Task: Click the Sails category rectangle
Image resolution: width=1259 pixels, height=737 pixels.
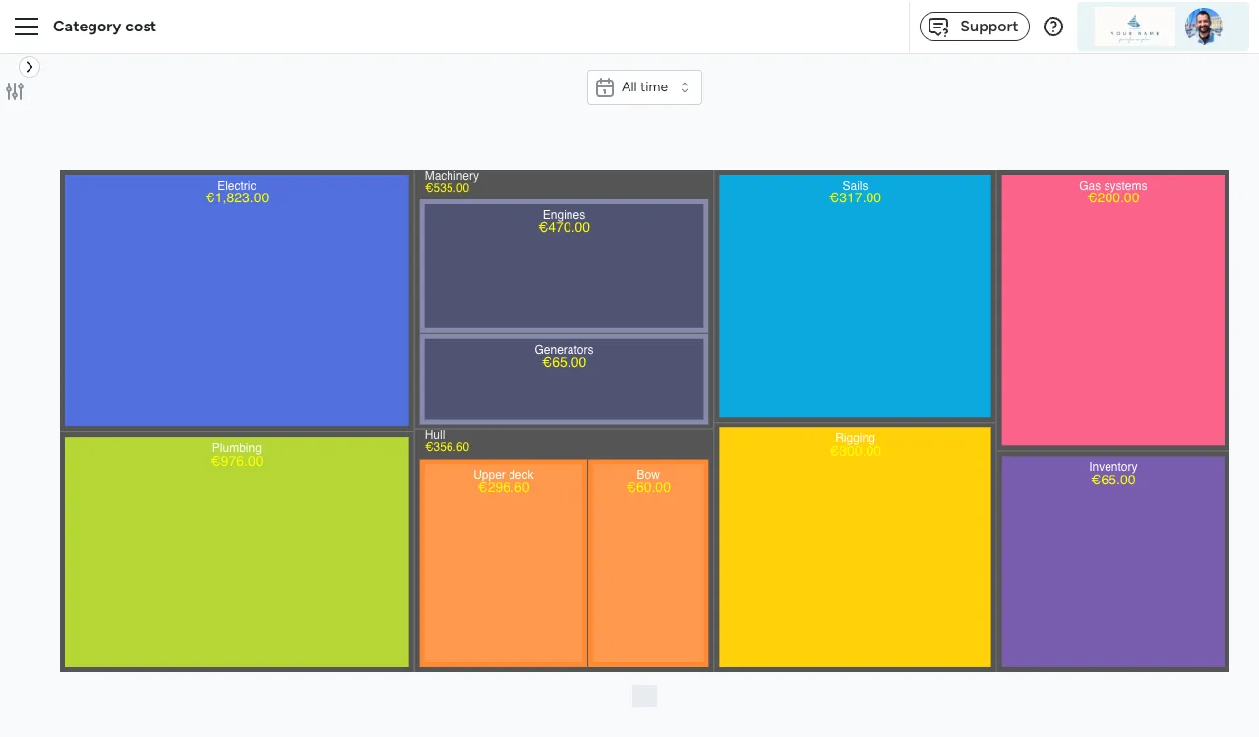Action: (855, 295)
